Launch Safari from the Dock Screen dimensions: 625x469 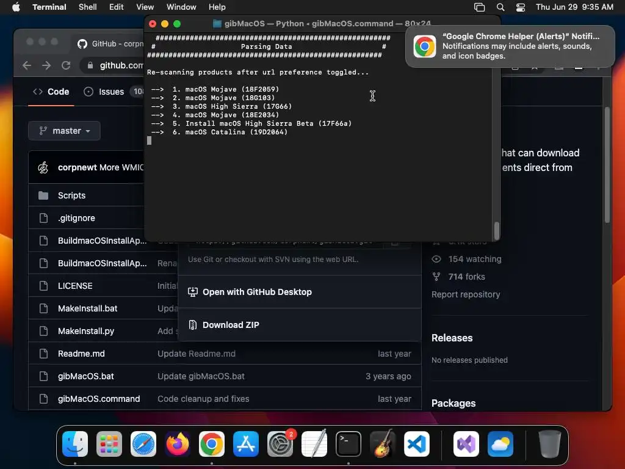pos(143,444)
